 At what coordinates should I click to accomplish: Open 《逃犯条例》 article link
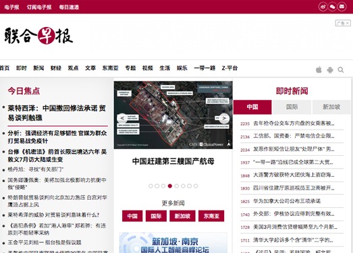[57, 229]
